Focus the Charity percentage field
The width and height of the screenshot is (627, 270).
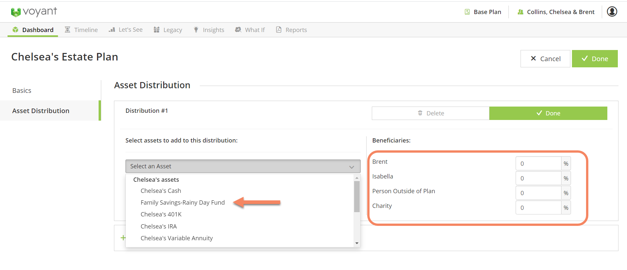click(x=538, y=208)
